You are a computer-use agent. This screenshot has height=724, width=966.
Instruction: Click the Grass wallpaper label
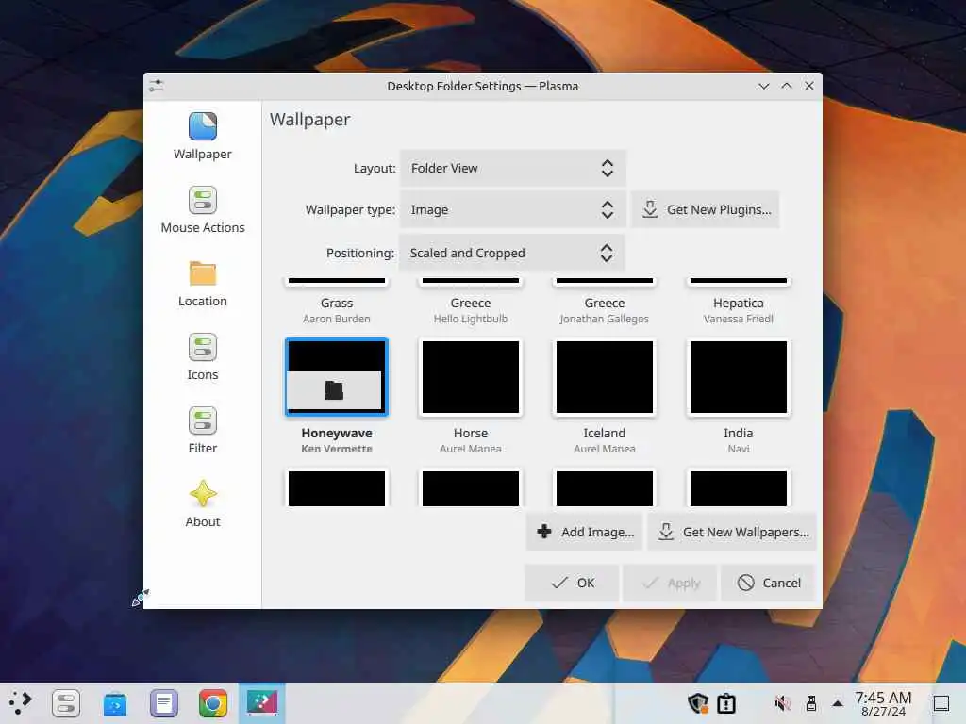click(337, 303)
